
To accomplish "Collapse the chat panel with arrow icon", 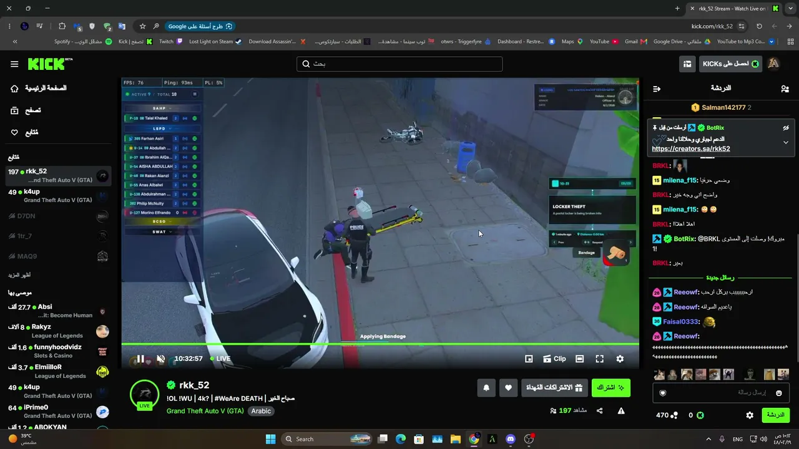I will 657,89.
